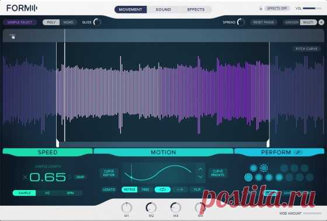Click the M2 macro knob

coord(151,208)
